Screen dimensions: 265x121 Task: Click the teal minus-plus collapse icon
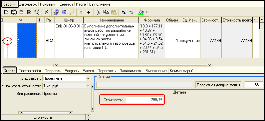131,12
